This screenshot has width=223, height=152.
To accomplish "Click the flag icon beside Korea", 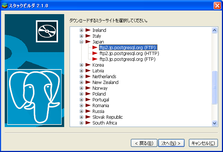I will tap(88, 65).
